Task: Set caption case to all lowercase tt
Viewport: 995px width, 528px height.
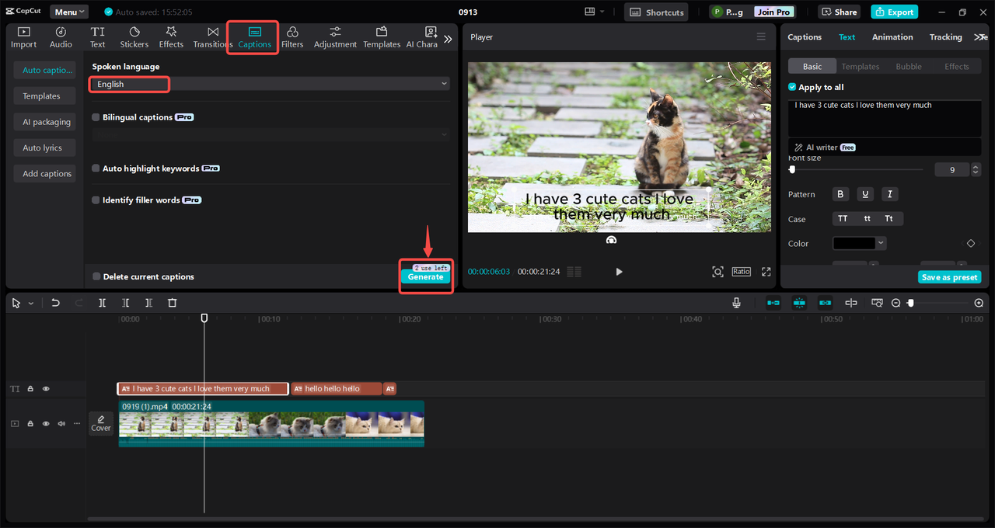Action: coord(868,219)
